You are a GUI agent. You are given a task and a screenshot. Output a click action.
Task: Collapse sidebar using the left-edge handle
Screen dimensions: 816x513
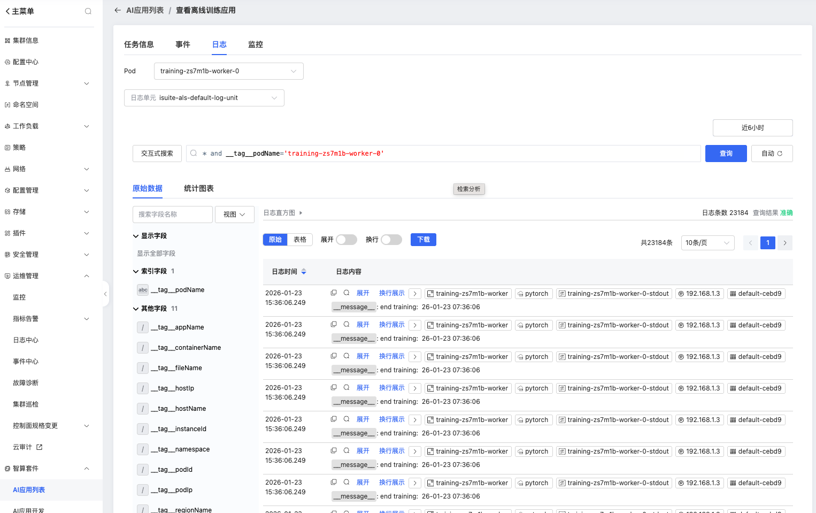coord(105,294)
